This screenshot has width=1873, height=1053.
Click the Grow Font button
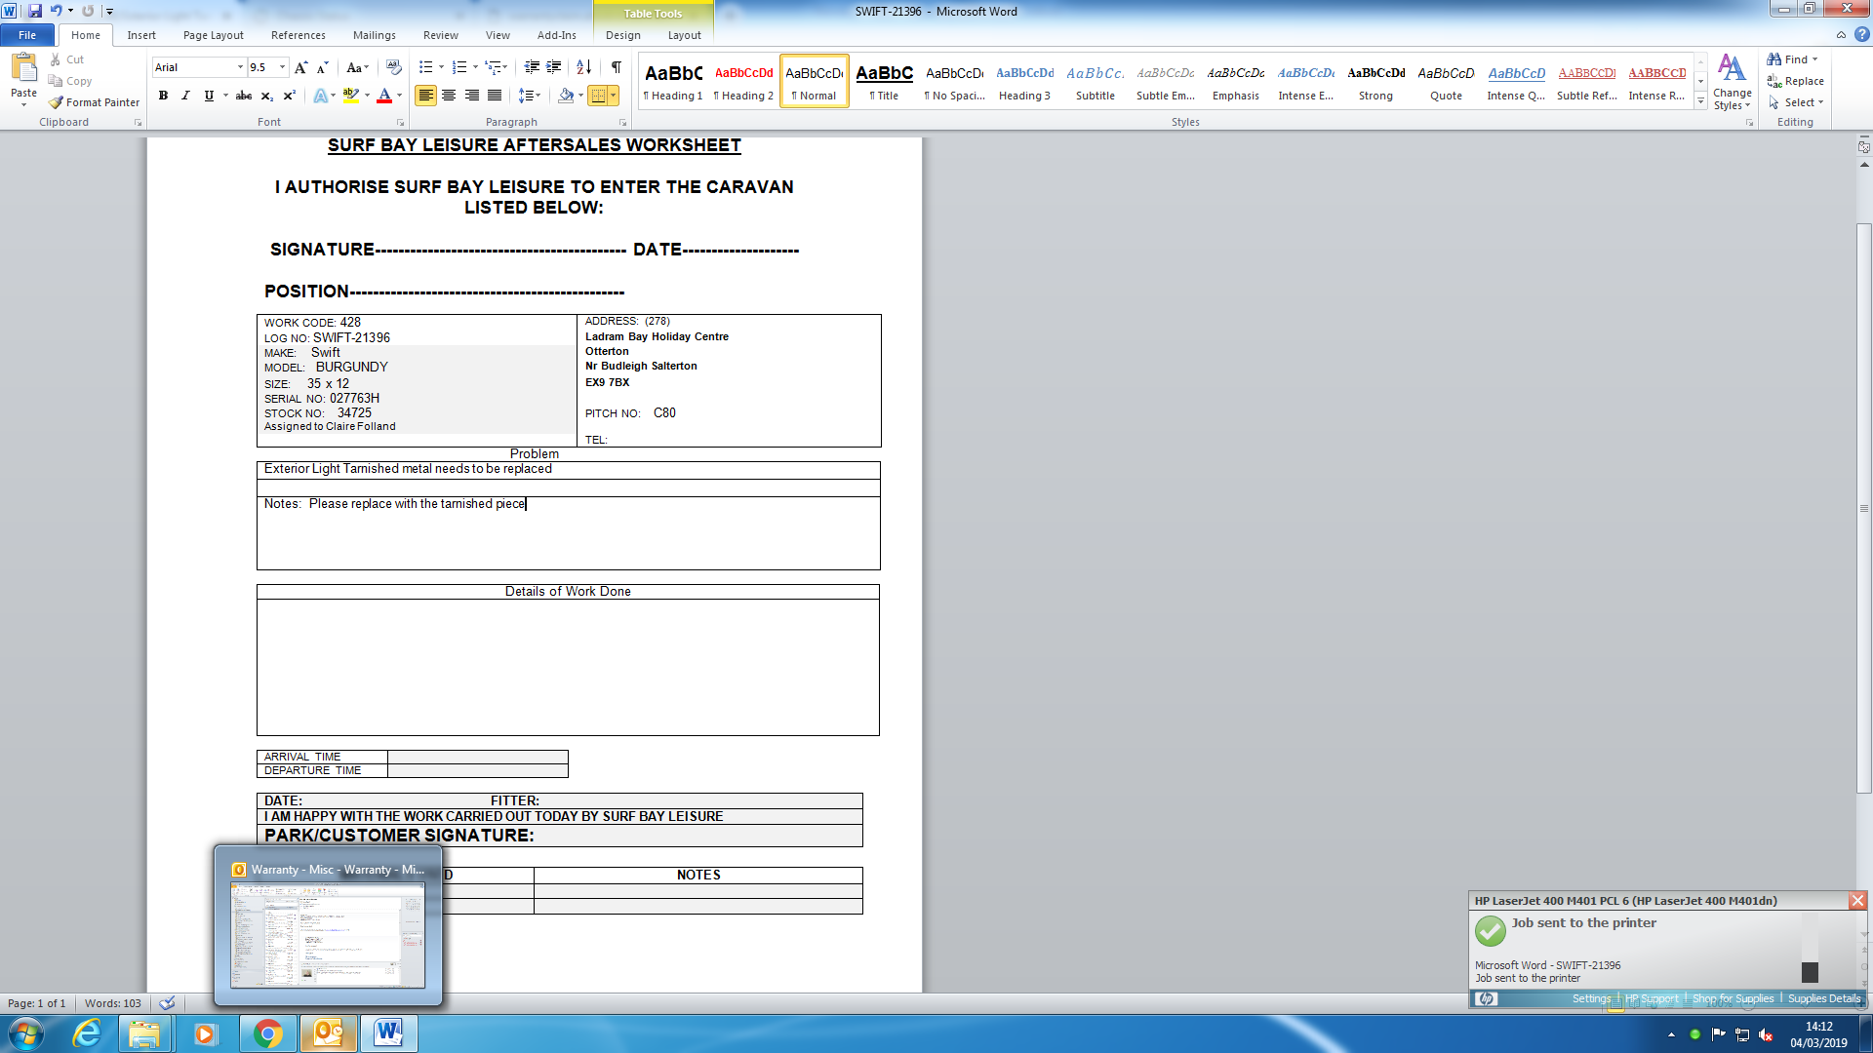click(x=300, y=67)
